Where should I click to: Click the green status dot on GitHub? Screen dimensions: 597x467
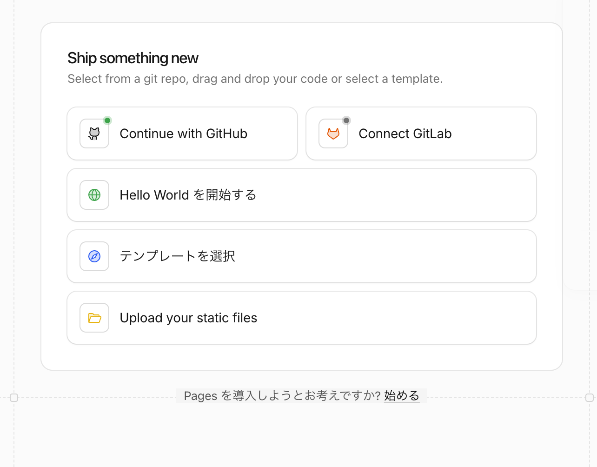tap(107, 120)
